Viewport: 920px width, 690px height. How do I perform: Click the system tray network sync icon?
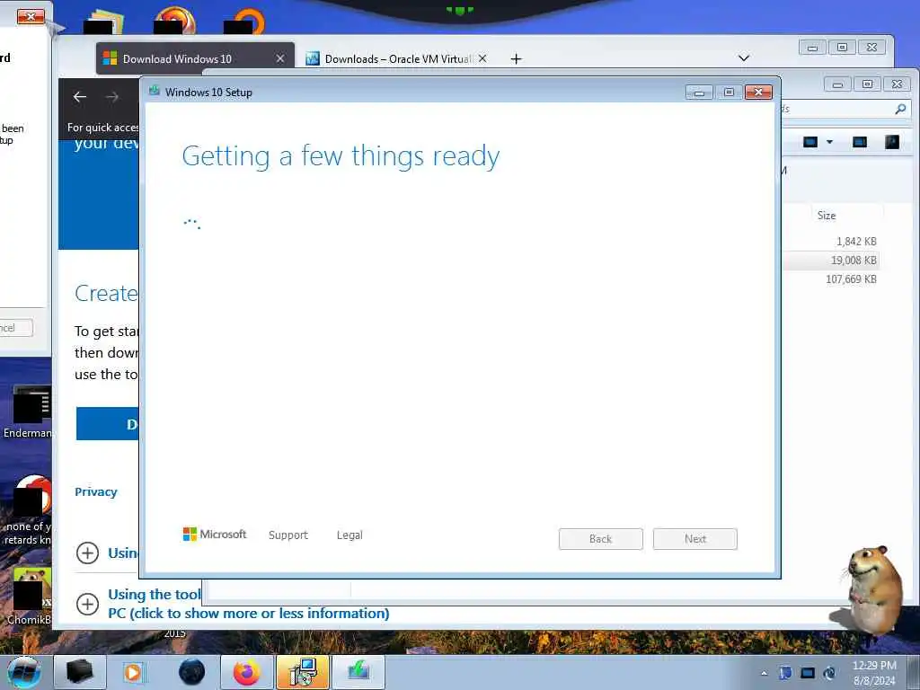829,674
